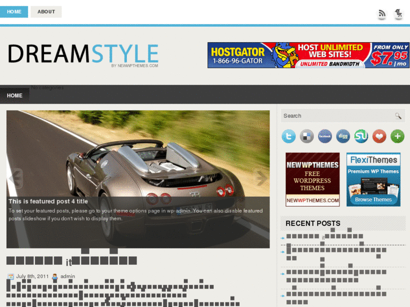Click the calendar icon beside July 8th
Viewport: 410px width, 307px height.
pos(11,277)
